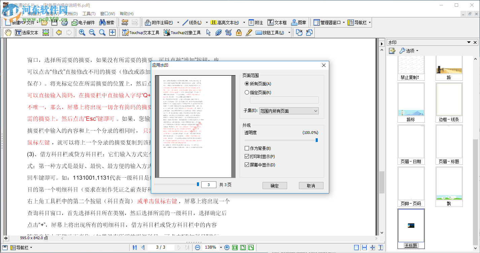Select the 图章 stamp tool
The width and height of the screenshot is (480, 253).
coord(298,22)
